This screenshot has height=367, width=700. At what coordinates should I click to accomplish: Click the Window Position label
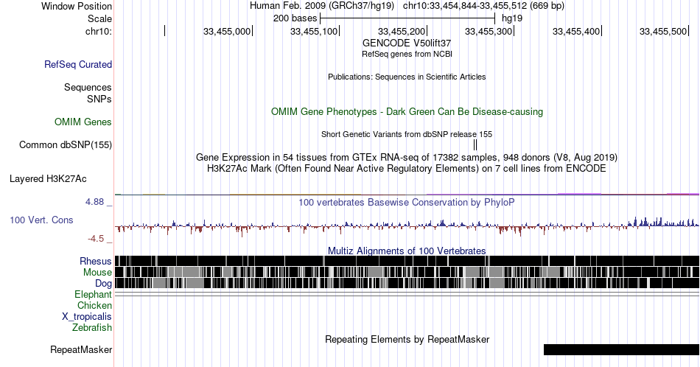click(x=77, y=6)
